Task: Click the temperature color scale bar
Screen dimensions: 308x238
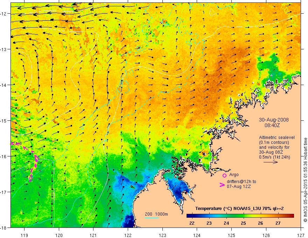Action: click(240, 216)
